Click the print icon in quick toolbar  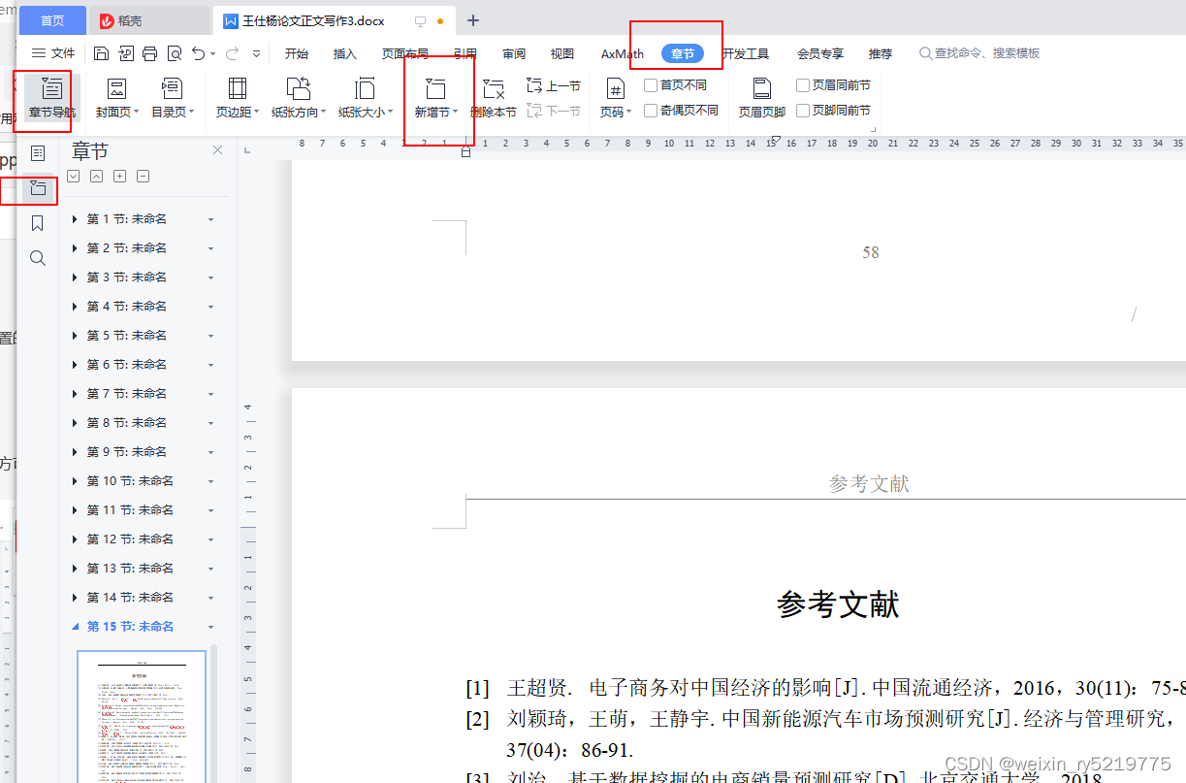click(149, 53)
